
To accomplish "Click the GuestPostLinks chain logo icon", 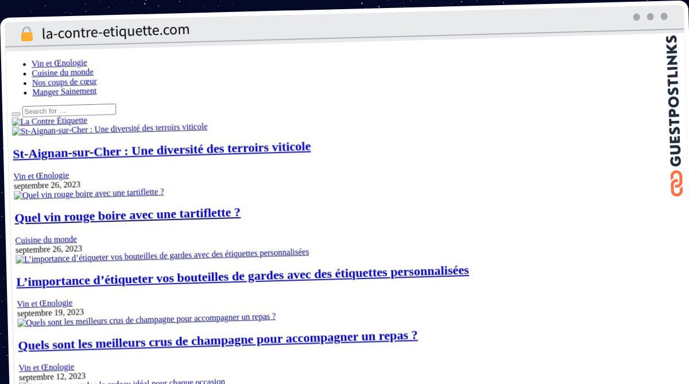I will [x=676, y=183].
